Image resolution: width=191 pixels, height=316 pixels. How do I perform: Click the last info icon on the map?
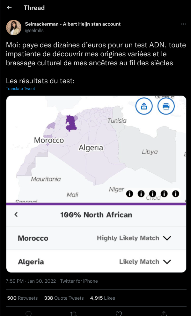click(176, 194)
